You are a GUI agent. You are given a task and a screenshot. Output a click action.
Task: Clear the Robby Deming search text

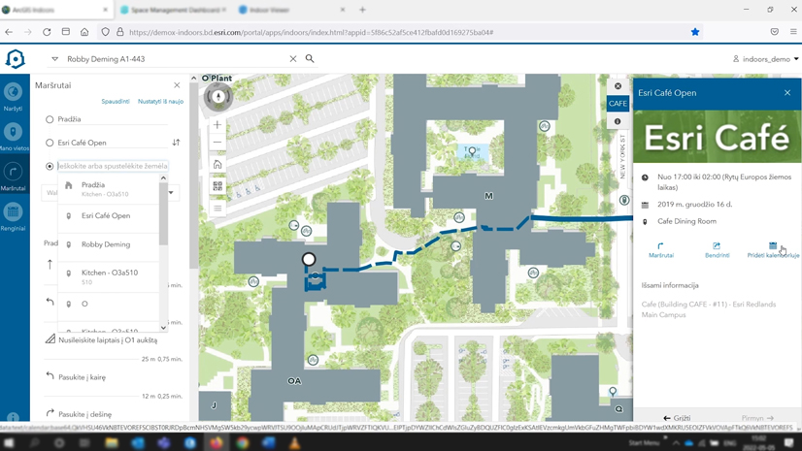coord(293,59)
